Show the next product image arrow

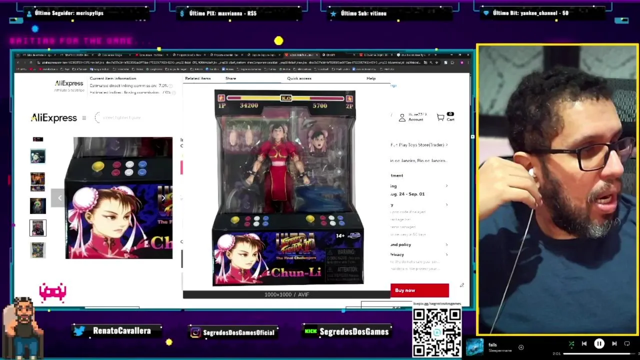163,198
